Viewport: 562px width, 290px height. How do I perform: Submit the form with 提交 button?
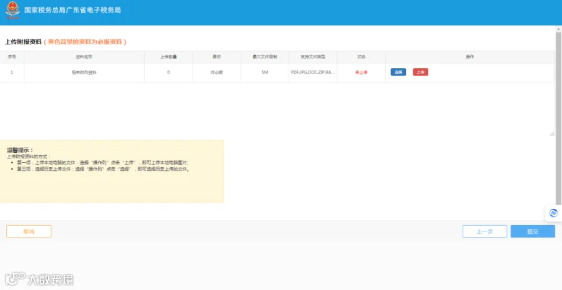click(x=533, y=231)
